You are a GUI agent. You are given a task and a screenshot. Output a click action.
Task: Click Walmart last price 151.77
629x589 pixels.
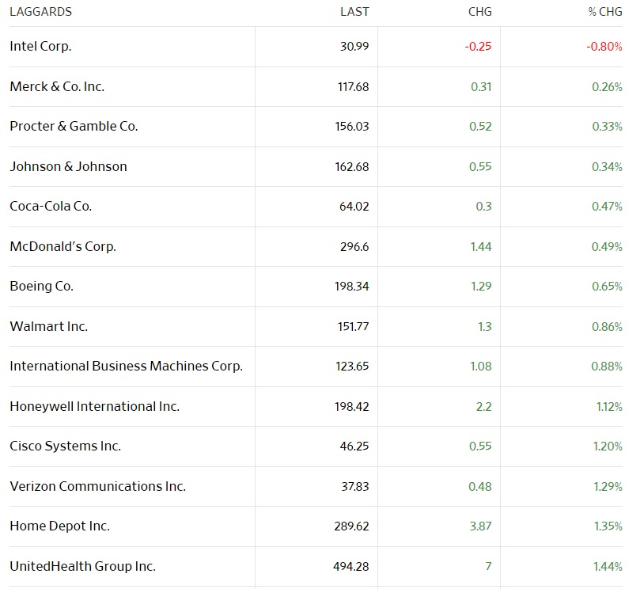click(354, 326)
